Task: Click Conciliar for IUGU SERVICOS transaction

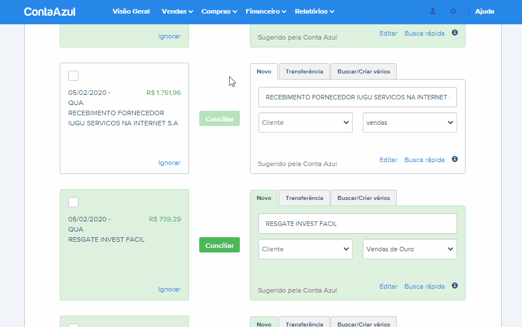Action: (220, 119)
